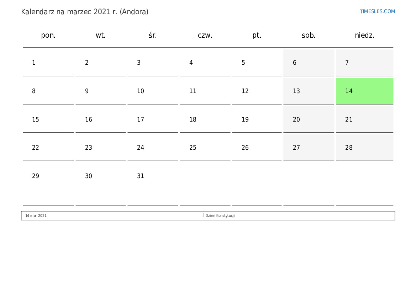
Task: Click day 18 in the calendar
Action: 205,119
